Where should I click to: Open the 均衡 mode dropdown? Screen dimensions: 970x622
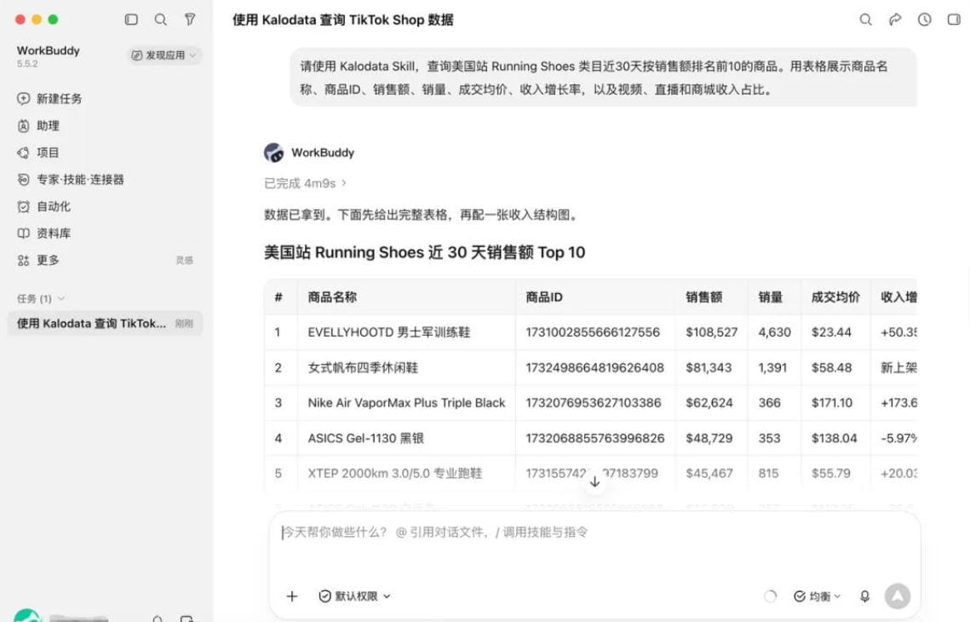(818, 596)
